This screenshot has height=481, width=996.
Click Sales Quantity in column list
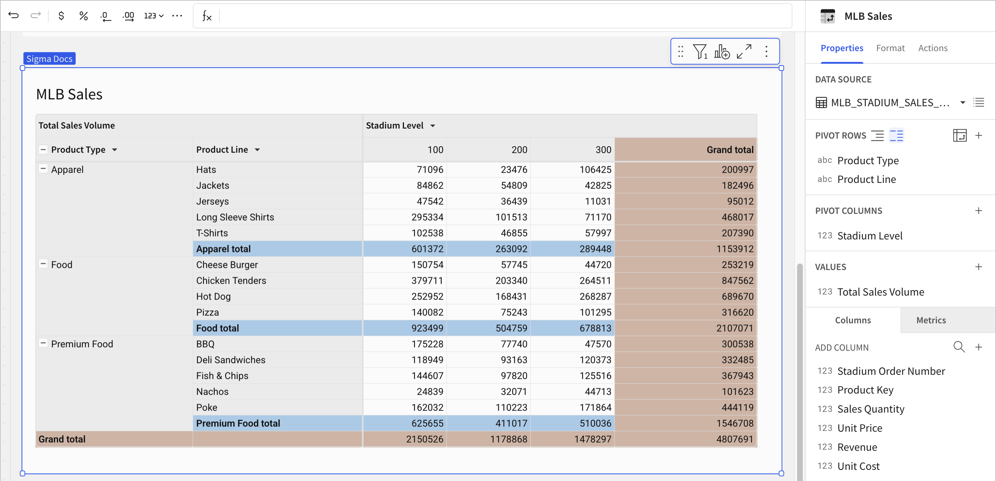tap(870, 409)
